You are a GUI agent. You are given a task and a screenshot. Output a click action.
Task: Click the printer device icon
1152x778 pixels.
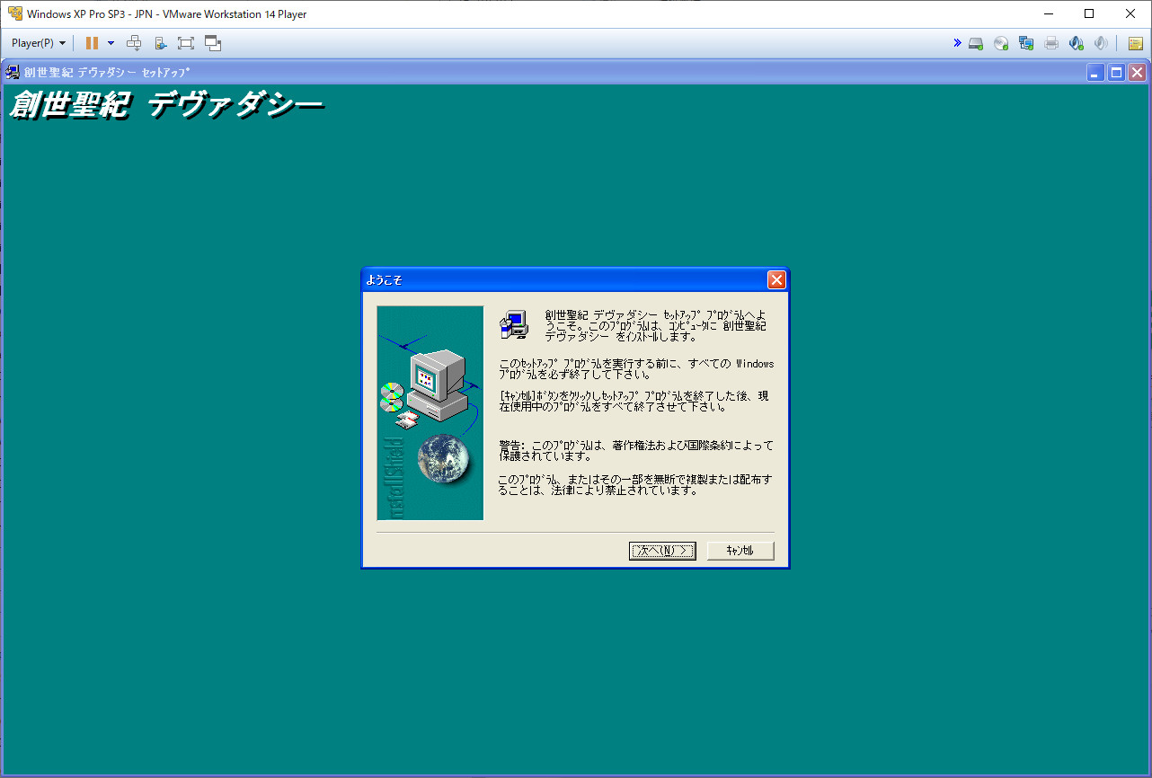tap(1051, 43)
